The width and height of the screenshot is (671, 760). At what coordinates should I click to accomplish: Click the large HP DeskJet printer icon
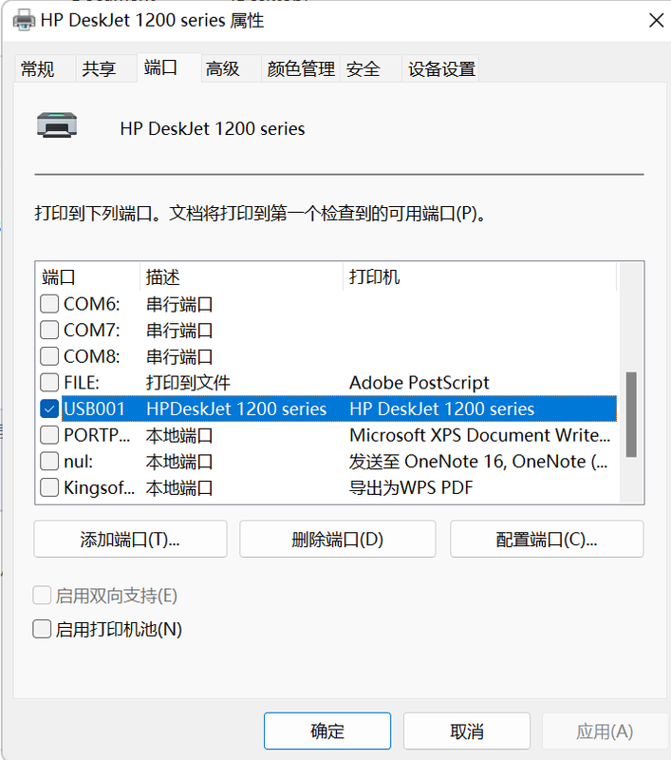pyautogui.click(x=57, y=125)
